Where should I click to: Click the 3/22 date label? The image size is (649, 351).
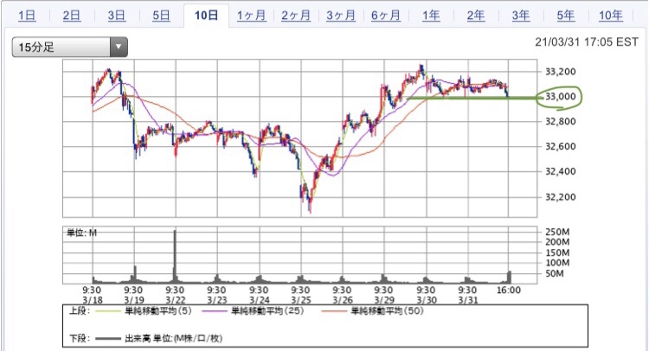coord(175,300)
